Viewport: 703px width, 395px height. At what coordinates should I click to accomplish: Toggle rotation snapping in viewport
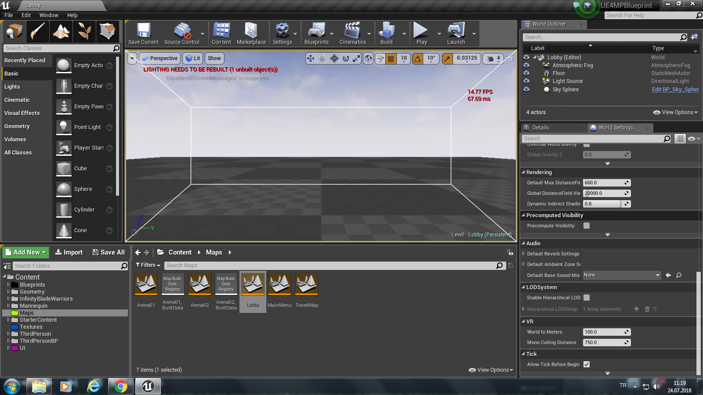[x=417, y=58]
